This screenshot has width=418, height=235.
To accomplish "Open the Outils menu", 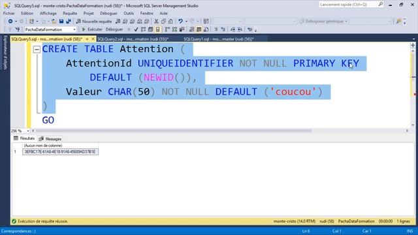I will click(129, 13).
